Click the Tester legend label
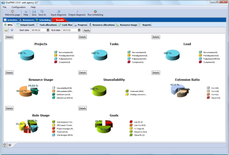 pyautogui.click(x=62, y=132)
